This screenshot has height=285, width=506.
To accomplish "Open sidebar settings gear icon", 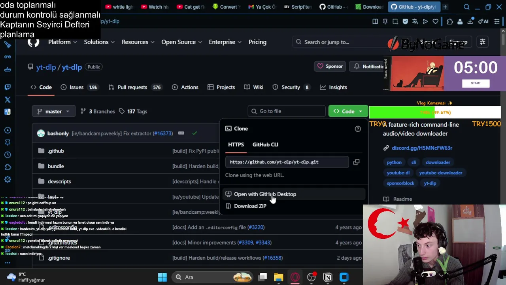I will coord(8,179).
